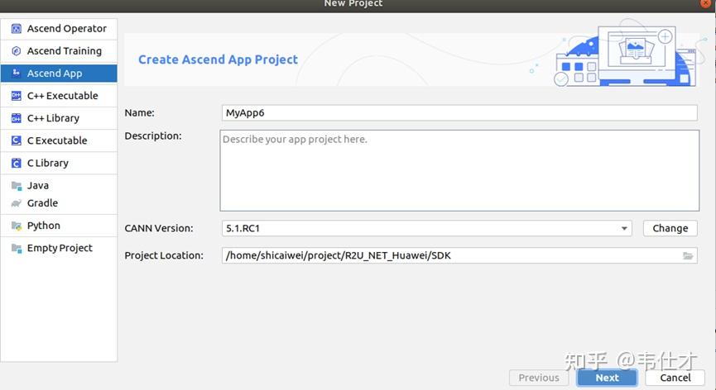
Task: Click the C Executable project icon
Action: coord(16,140)
